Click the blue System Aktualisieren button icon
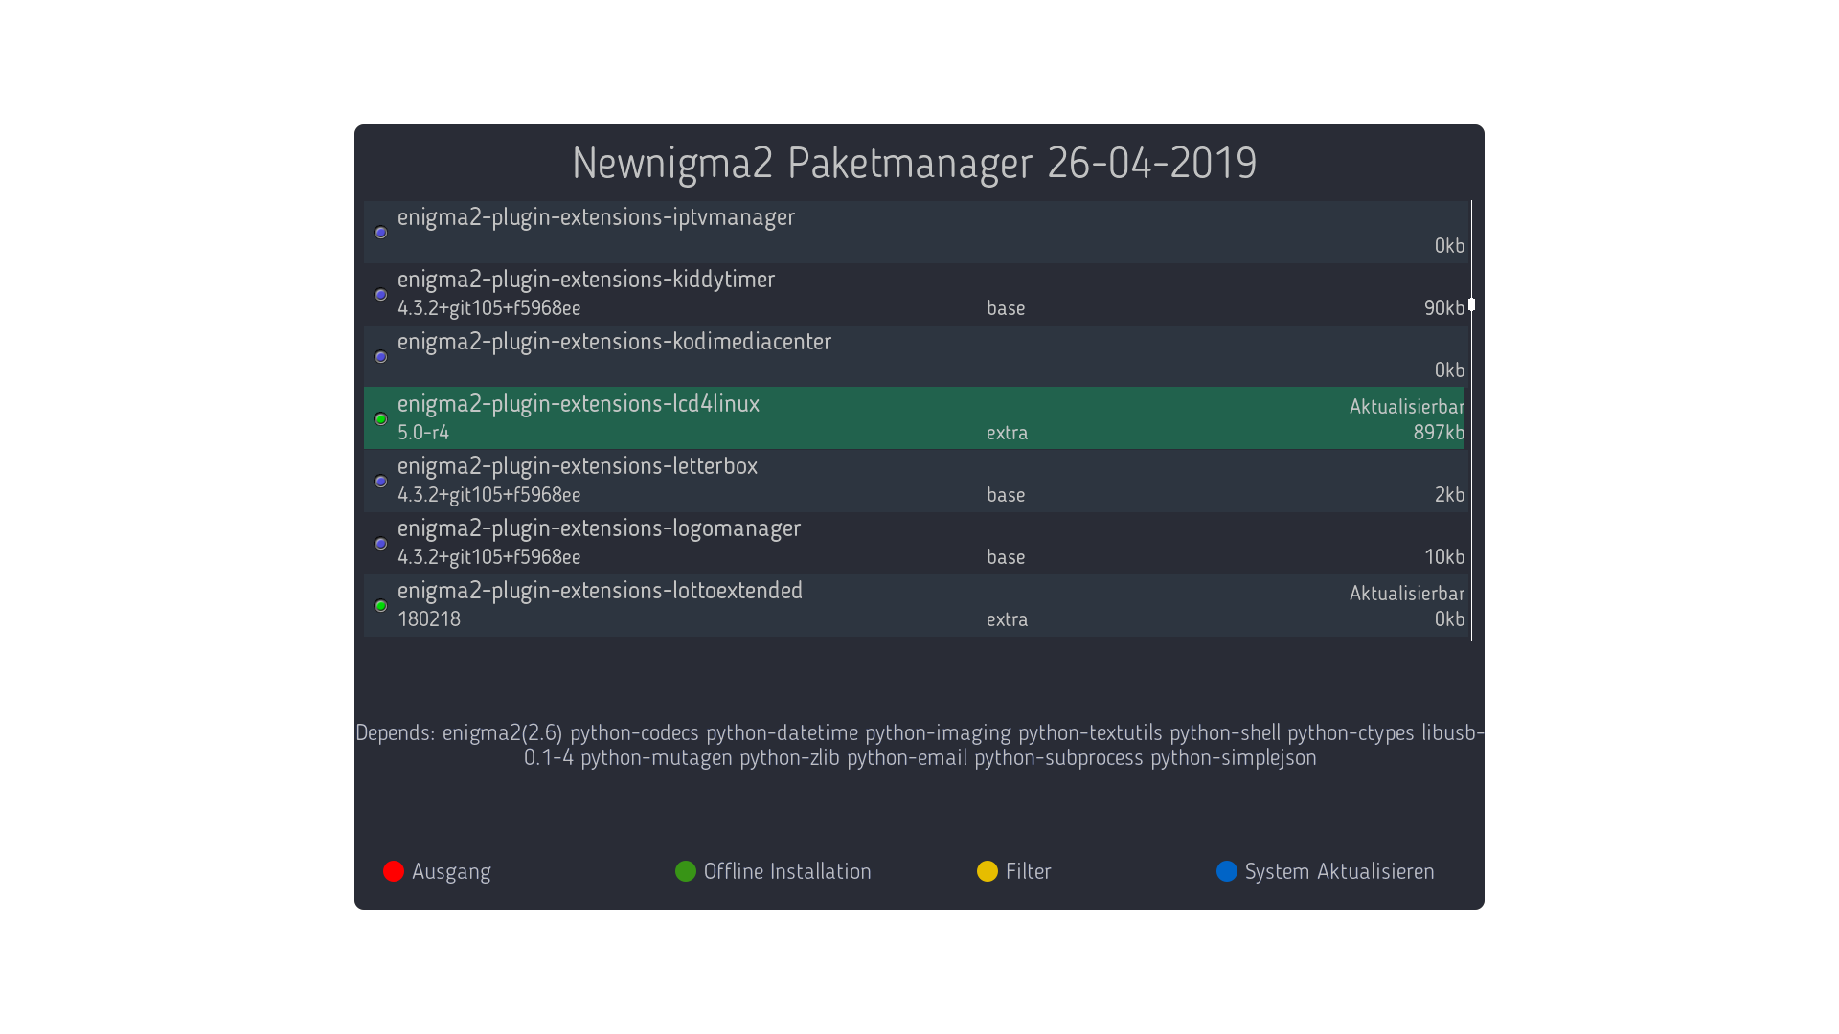This screenshot has height=1034, width=1839. tap(1227, 871)
